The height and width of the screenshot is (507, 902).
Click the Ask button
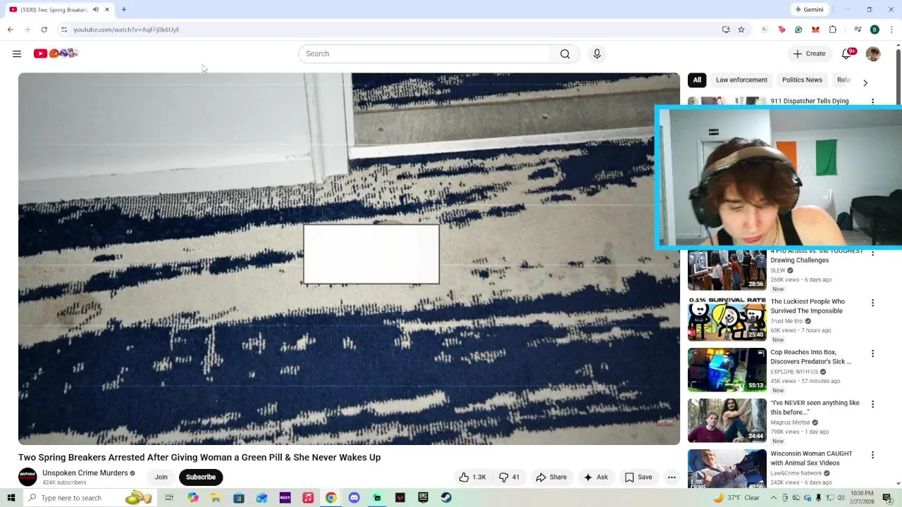click(595, 477)
